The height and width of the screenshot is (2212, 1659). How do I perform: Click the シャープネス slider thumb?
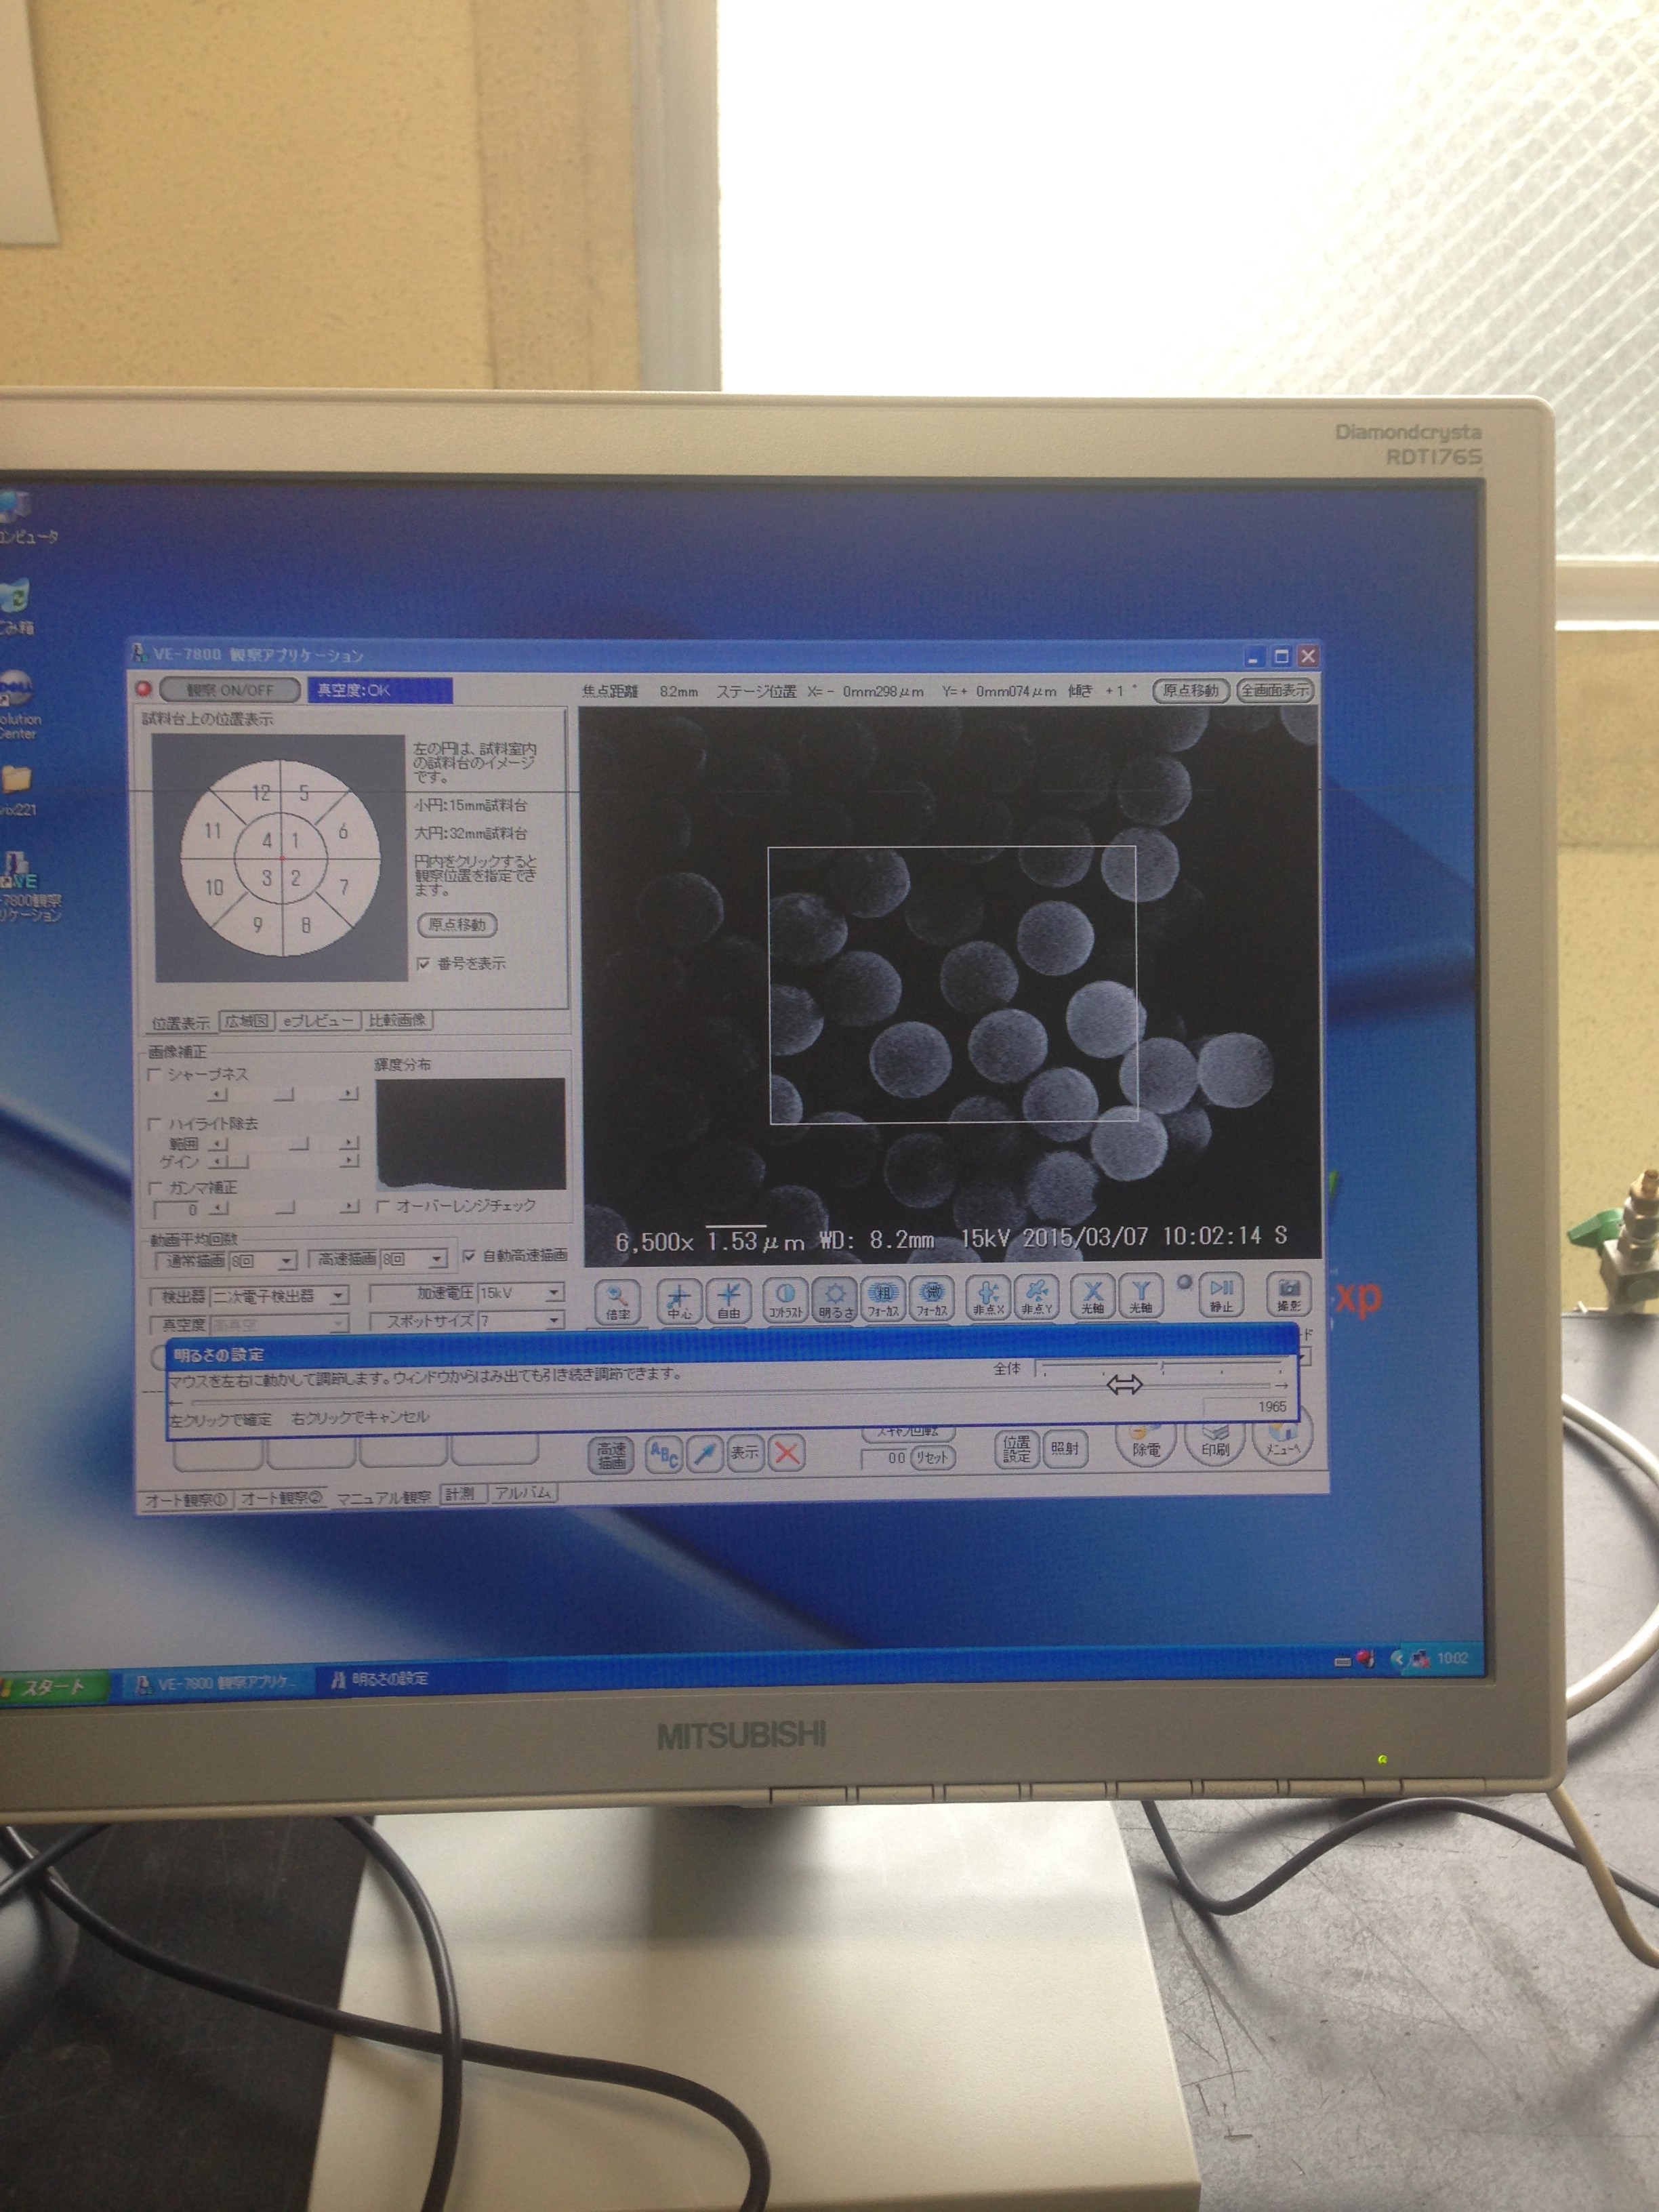click(x=284, y=1094)
